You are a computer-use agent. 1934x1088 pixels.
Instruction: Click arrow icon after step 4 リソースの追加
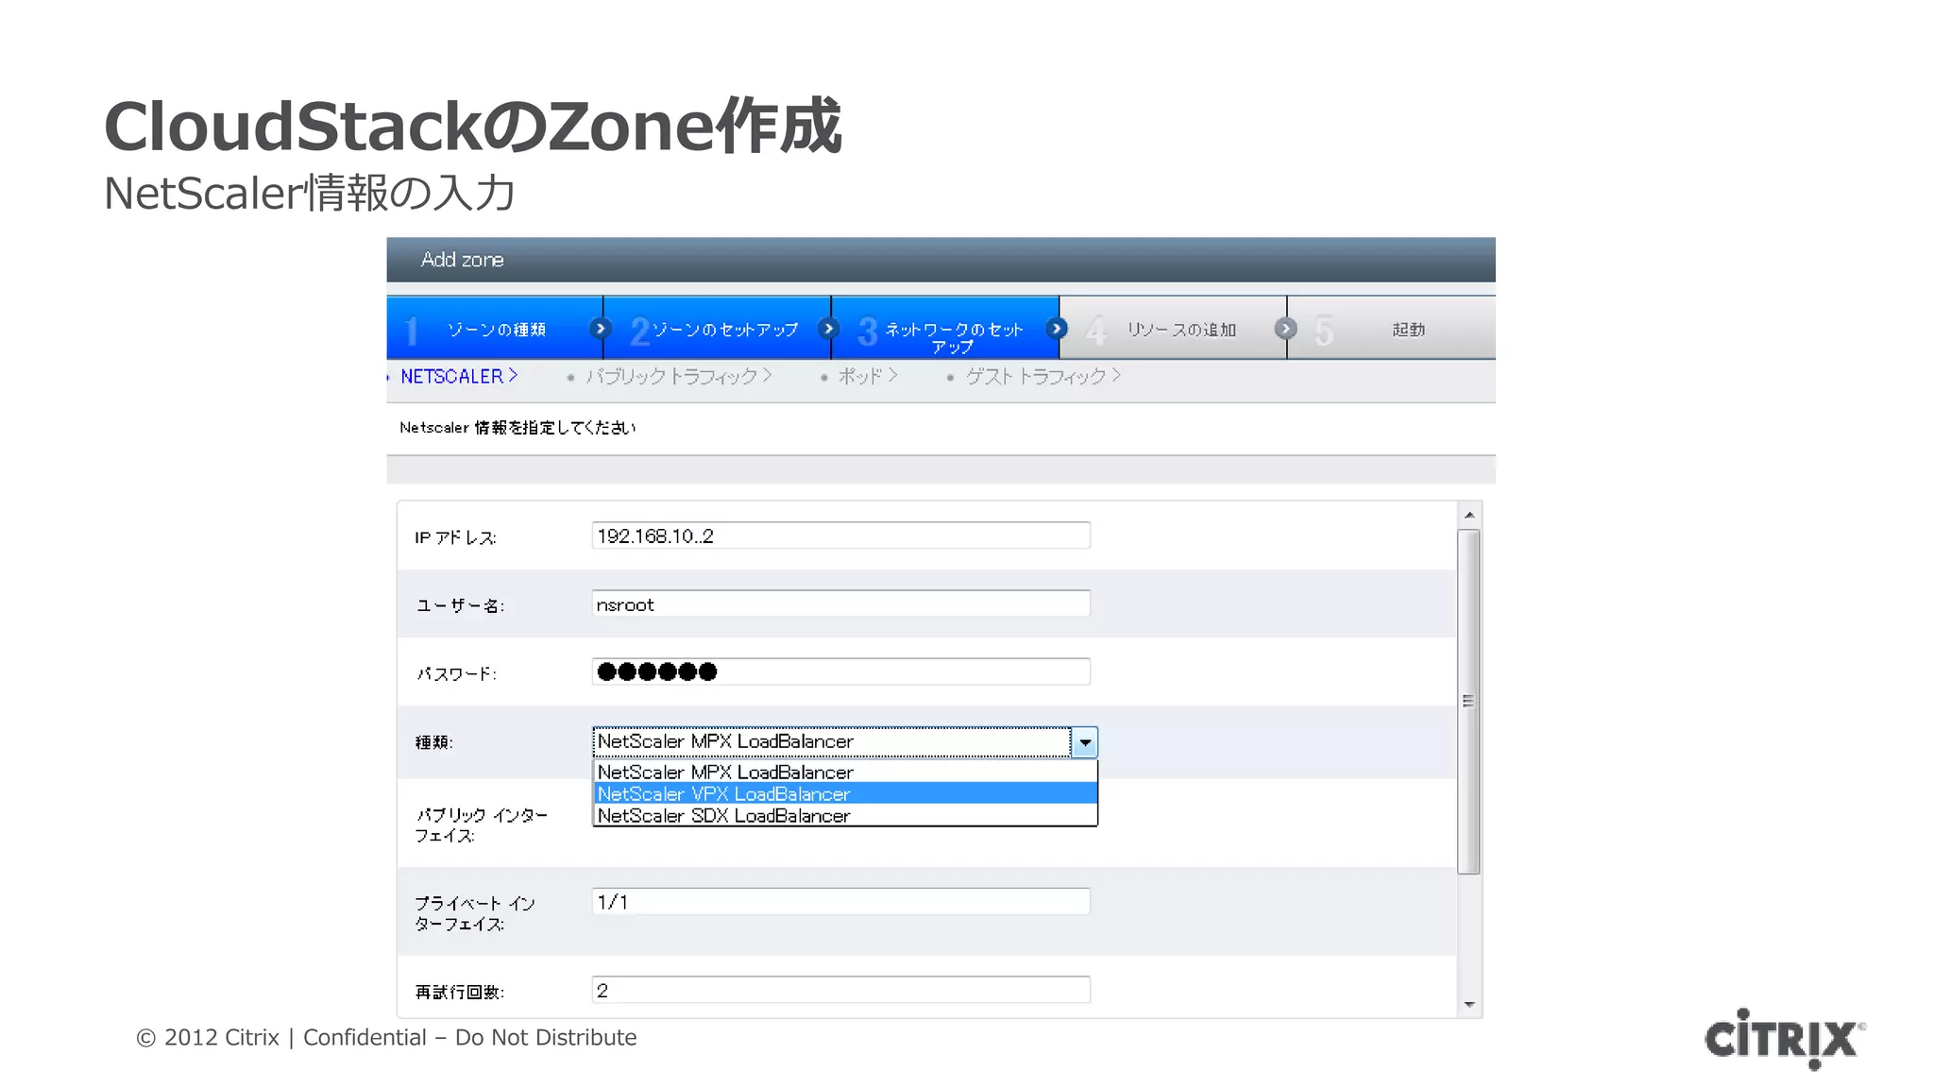1285,328
